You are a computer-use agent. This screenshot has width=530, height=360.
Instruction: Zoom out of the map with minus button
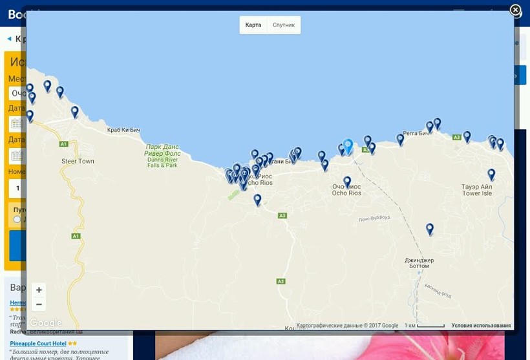point(39,304)
